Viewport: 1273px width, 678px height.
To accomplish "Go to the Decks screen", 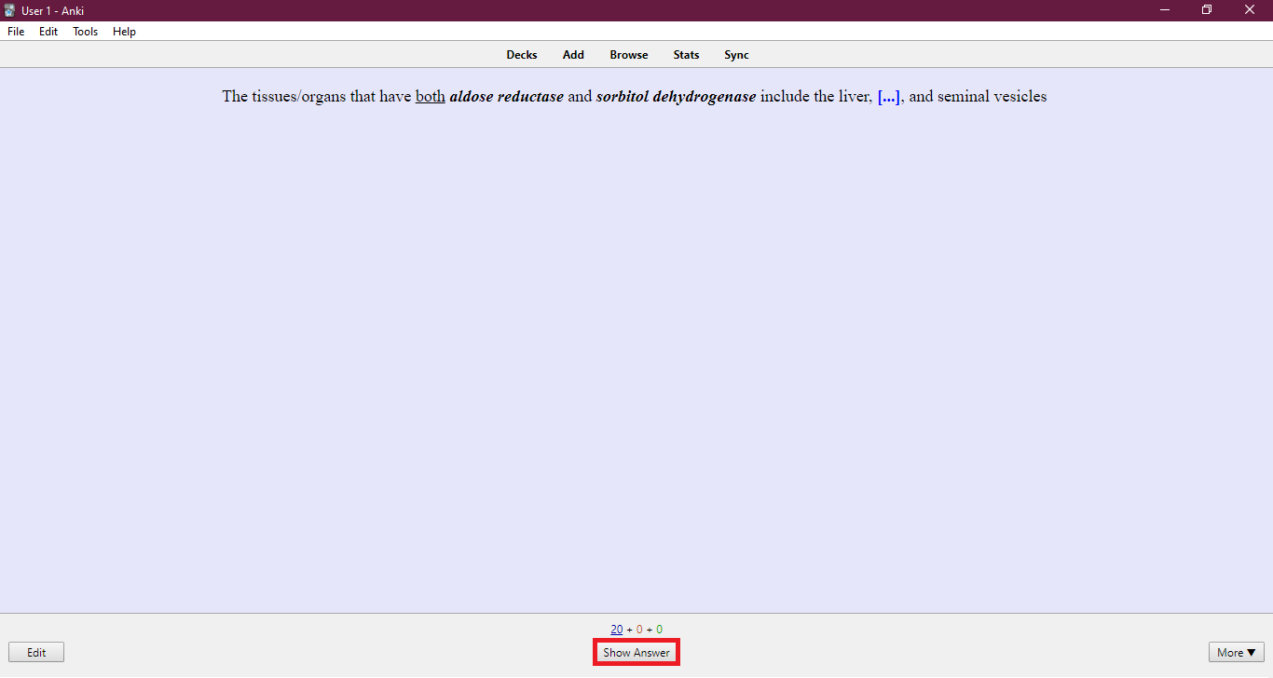I will (x=522, y=55).
